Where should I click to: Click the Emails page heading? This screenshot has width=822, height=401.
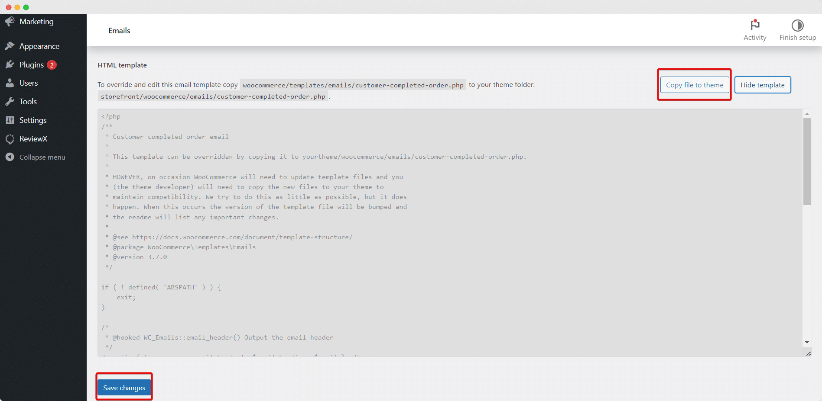tap(119, 31)
